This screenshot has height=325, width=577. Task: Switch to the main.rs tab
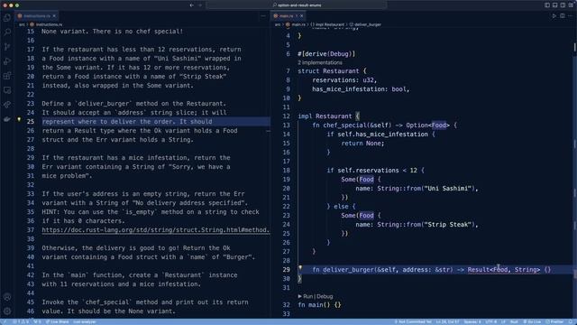pyautogui.click(x=288, y=16)
